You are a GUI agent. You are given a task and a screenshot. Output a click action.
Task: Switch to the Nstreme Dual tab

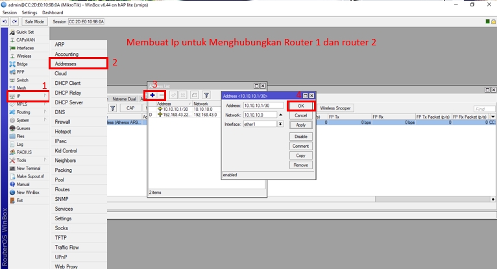(x=125, y=99)
